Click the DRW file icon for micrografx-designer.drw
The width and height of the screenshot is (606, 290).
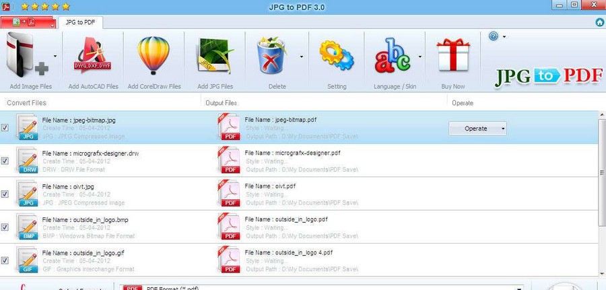click(x=28, y=161)
